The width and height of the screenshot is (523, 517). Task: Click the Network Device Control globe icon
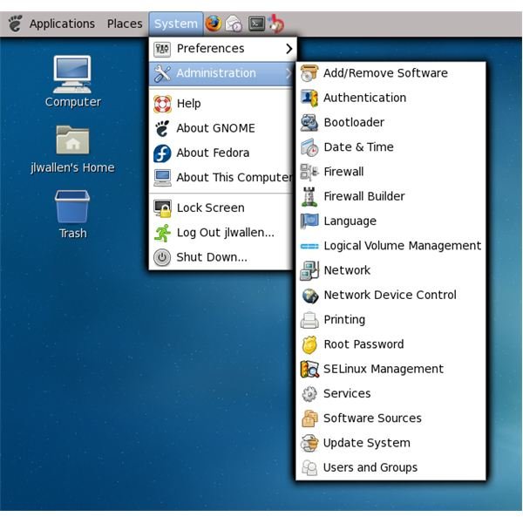click(309, 296)
